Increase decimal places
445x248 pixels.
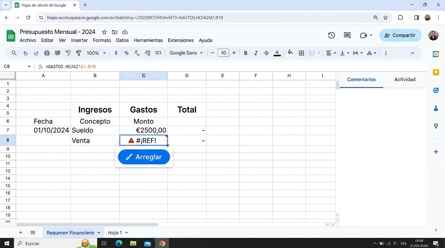pos(147,53)
